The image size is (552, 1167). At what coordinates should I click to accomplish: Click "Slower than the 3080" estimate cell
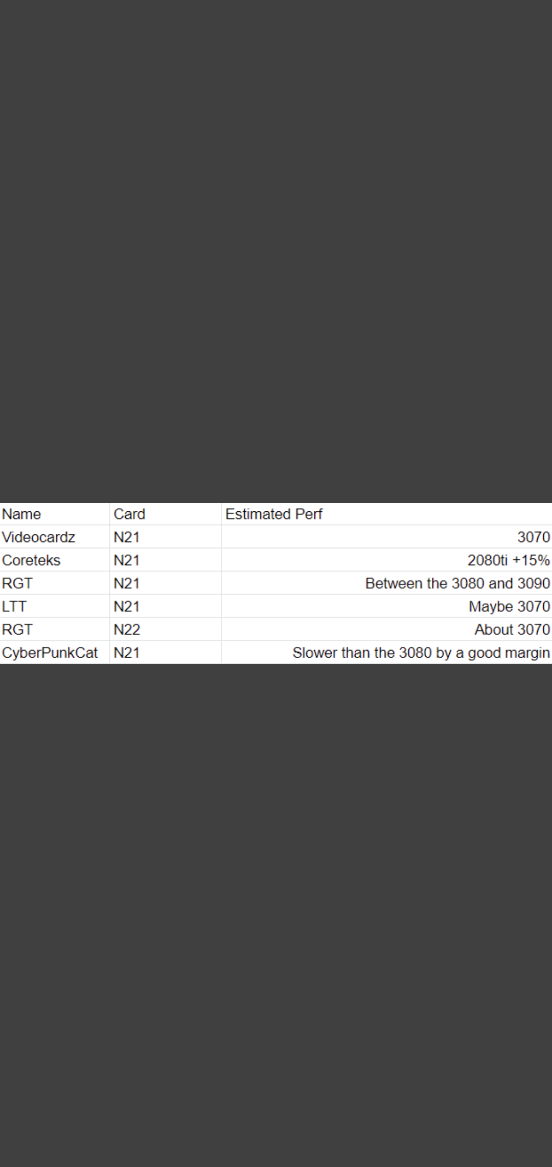(421, 653)
